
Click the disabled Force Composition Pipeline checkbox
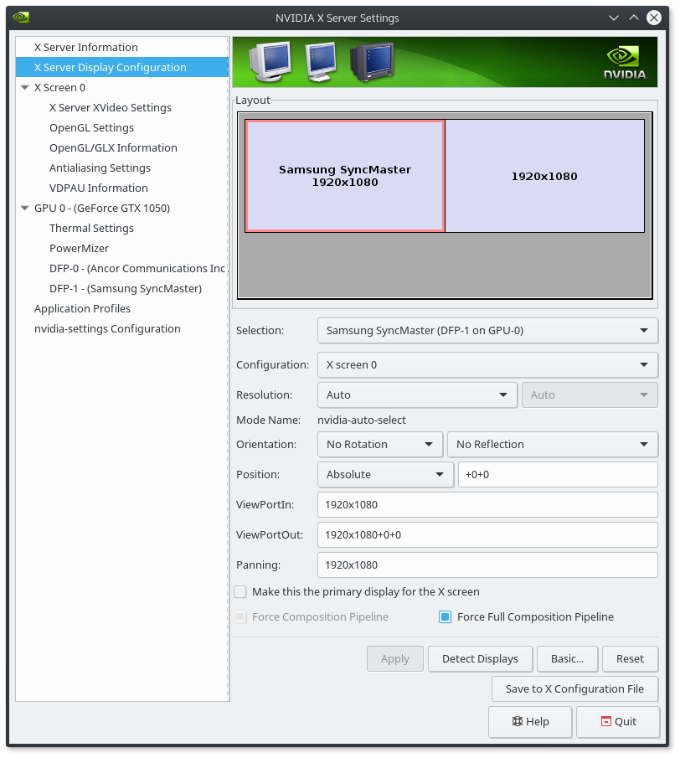click(240, 616)
